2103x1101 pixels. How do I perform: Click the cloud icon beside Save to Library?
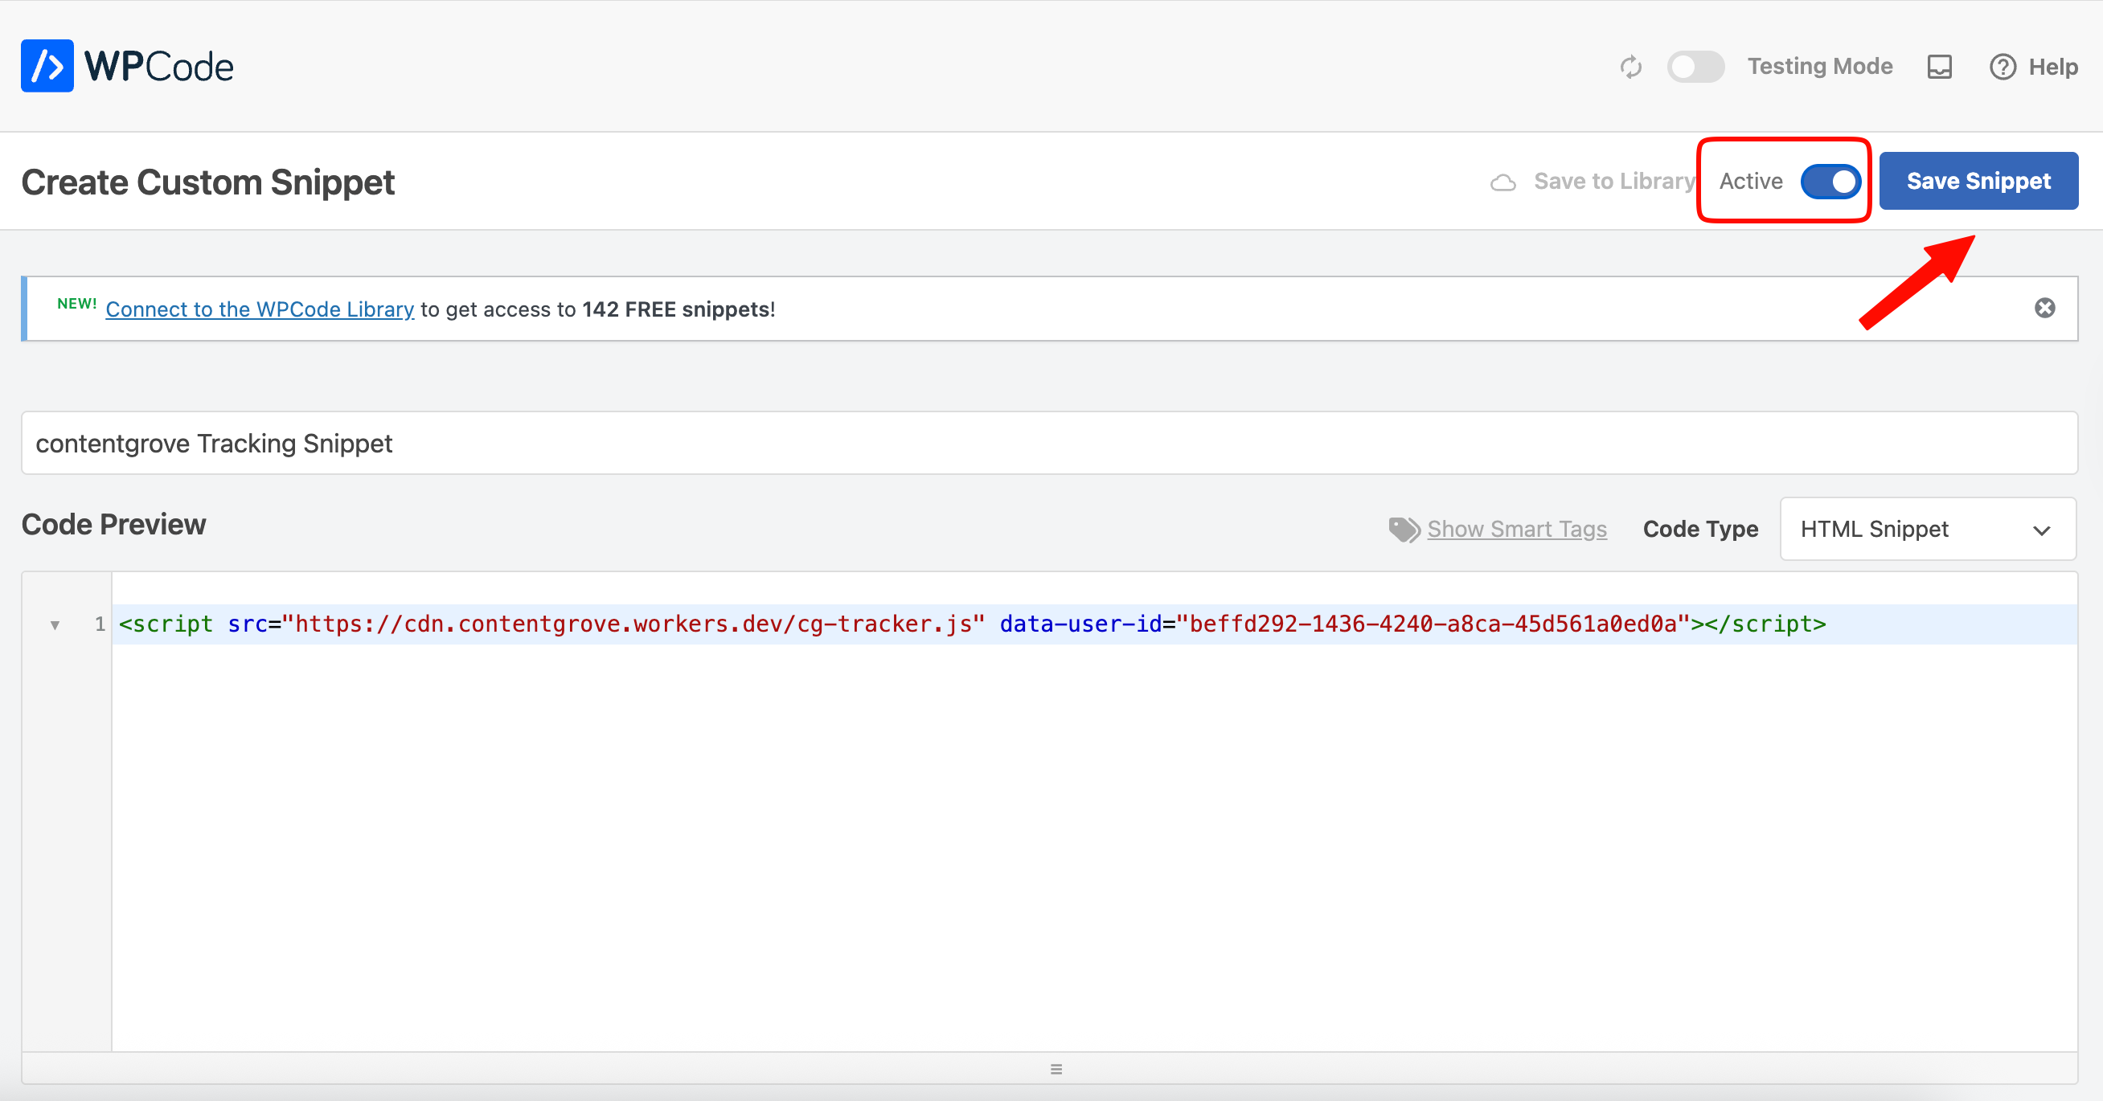1502,182
